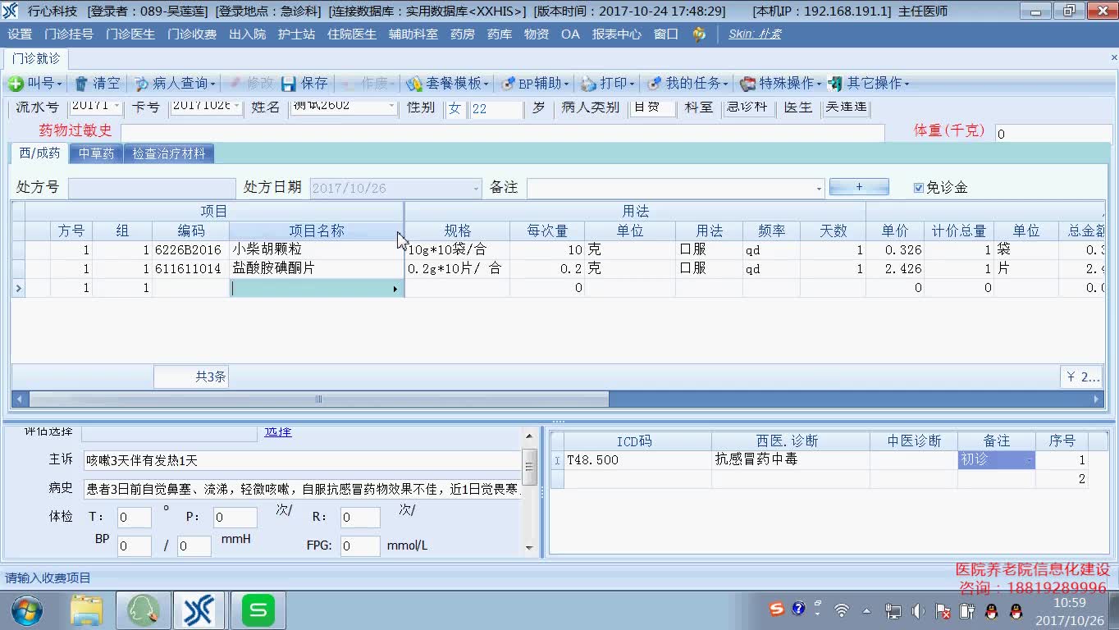The width and height of the screenshot is (1119, 630).
Task: Click the 行心科技 app taskbar icon
Action: point(199,611)
